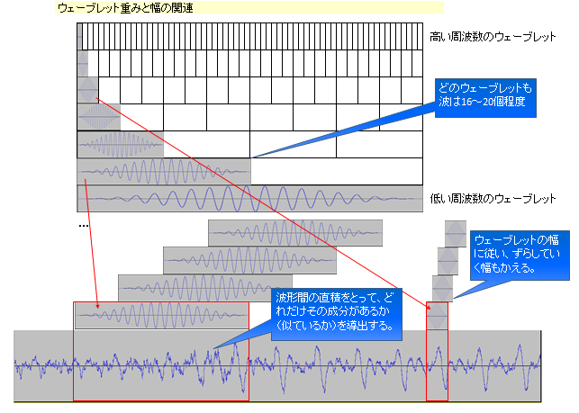Click the wavelet inside the wide red box

pos(162,316)
